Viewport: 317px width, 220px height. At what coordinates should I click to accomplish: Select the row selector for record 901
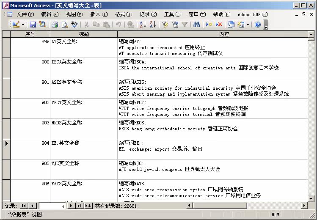[x=6, y=88]
